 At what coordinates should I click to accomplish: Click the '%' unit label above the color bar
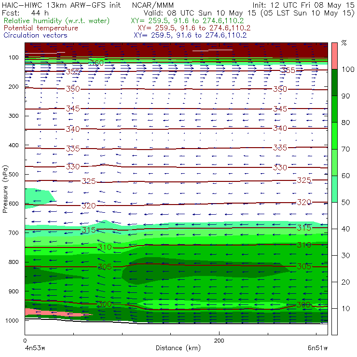(344, 43)
